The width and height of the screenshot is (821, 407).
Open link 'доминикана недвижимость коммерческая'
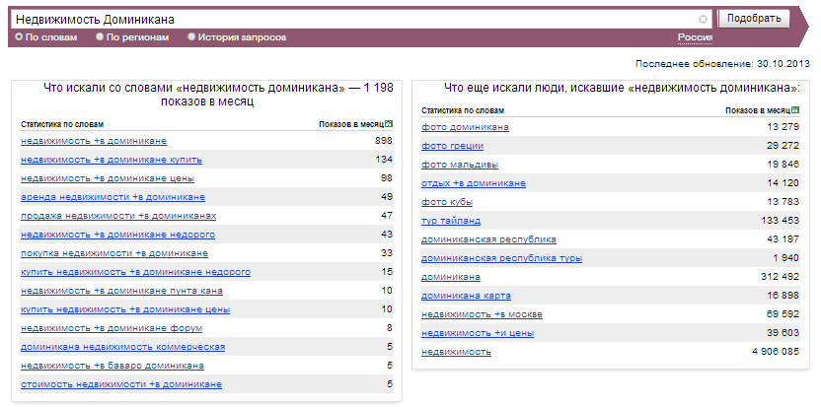point(123,347)
